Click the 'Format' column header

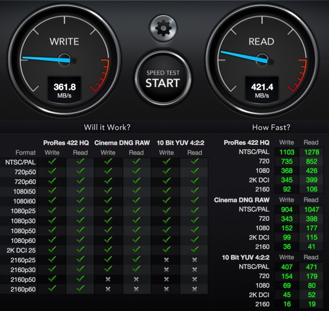(x=26, y=152)
